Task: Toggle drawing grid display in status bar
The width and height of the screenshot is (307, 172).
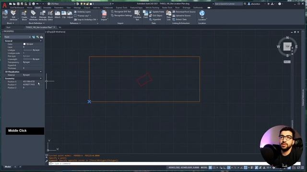Action: [x=210, y=168]
